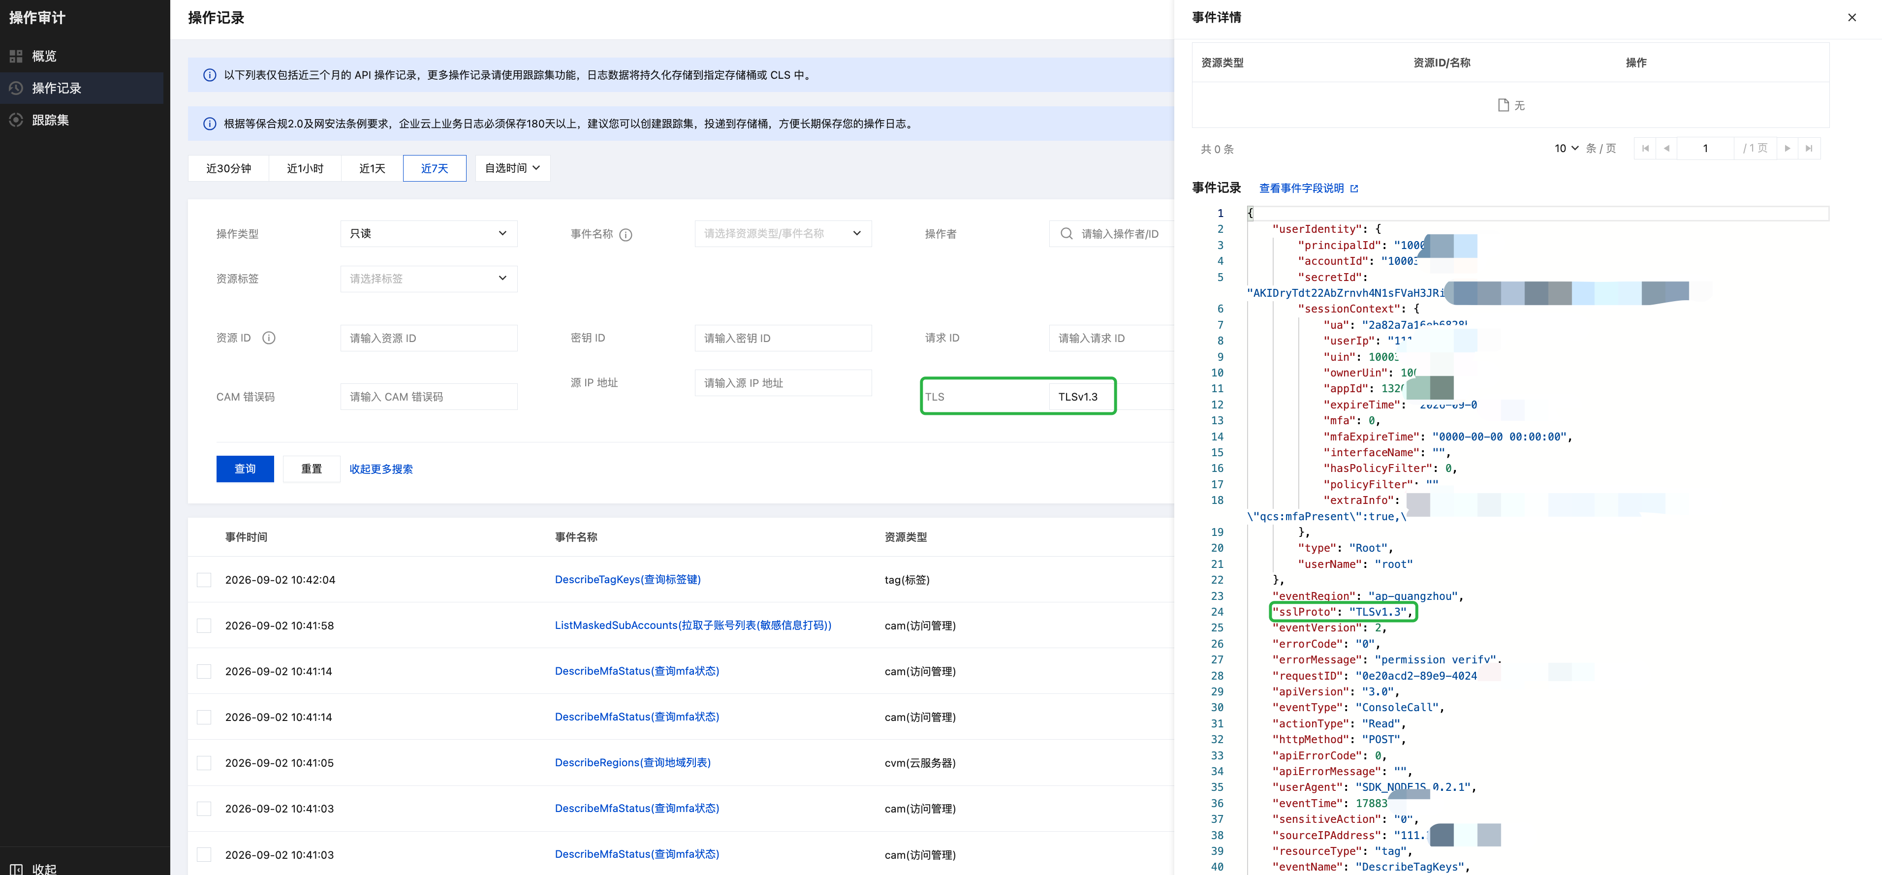Collapse the sidebar with the 收起 icon
The height and width of the screenshot is (875, 1882).
16,869
